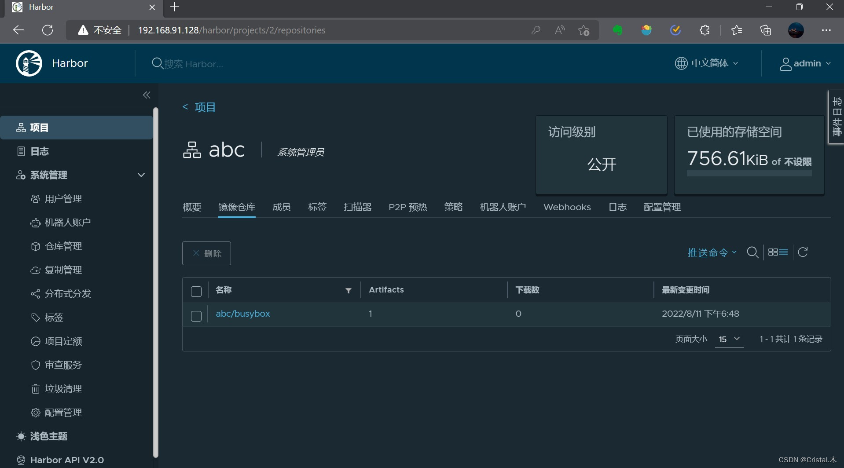This screenshot has height=468, width=844.
Task: Click the Harbor logo icon
Action: point(29,63)
